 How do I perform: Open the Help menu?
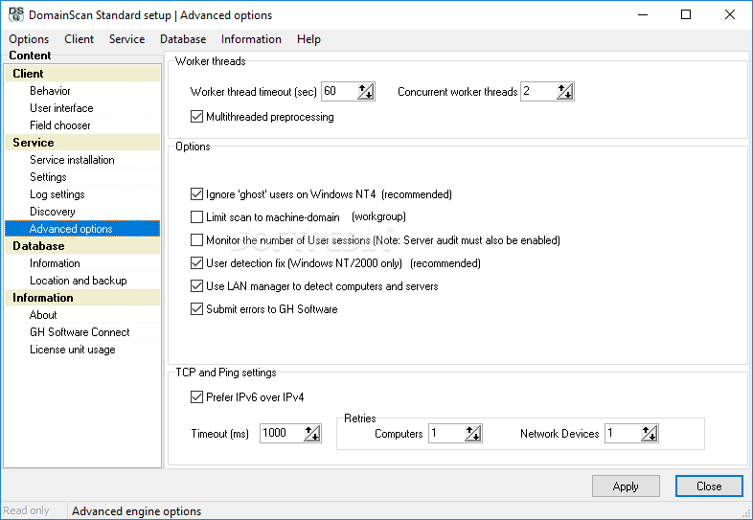tap(308, 39)
